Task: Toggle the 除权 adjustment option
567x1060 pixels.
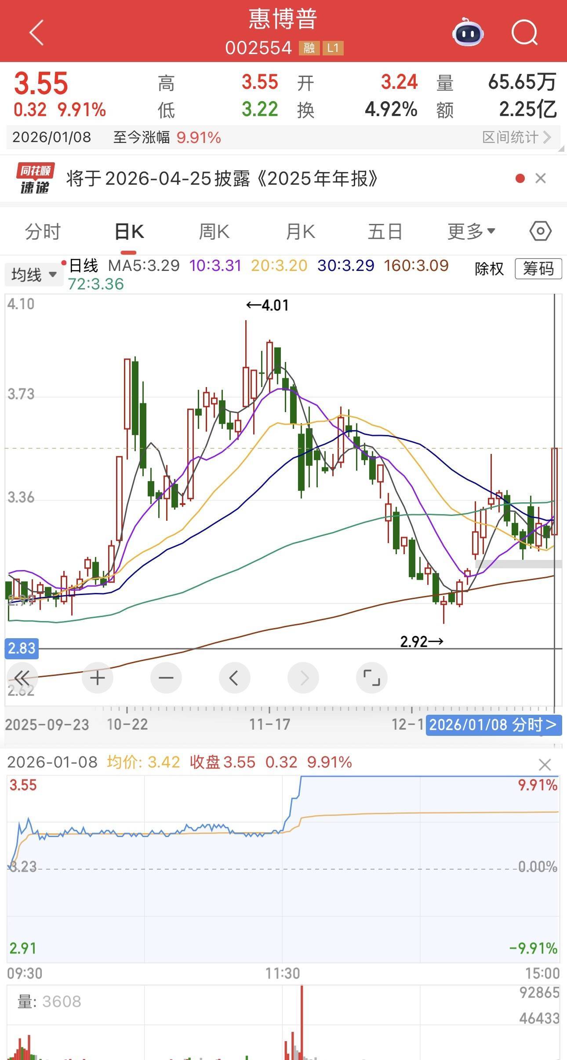Action: [489, 269]
